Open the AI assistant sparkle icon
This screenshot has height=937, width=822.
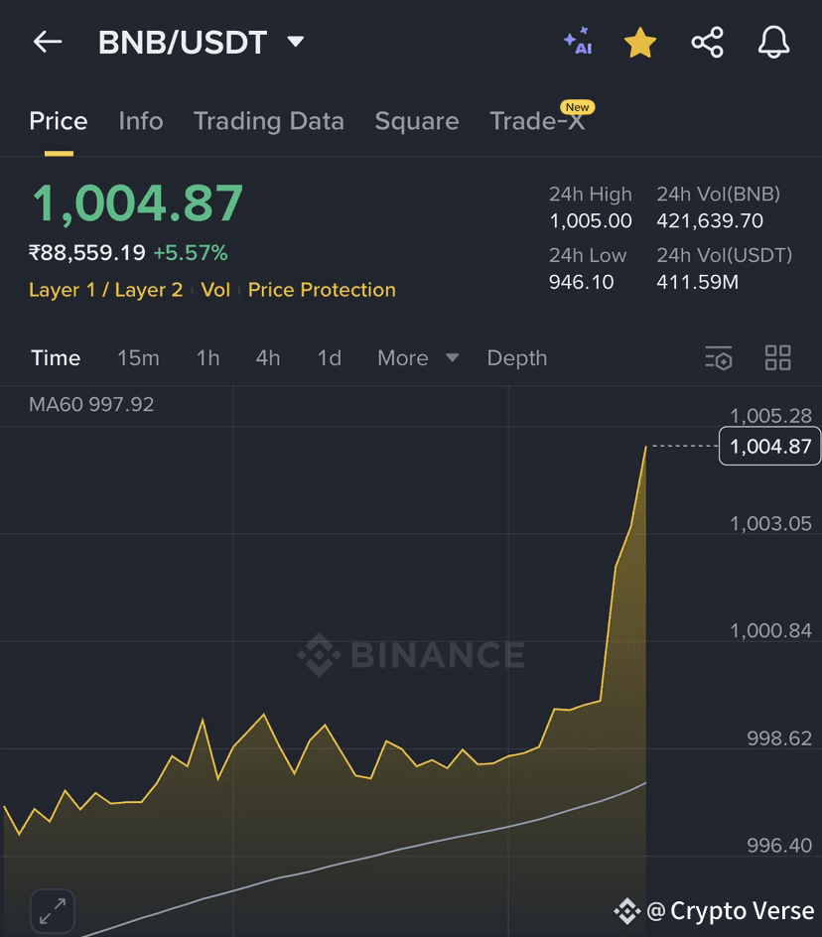point(578,42)
